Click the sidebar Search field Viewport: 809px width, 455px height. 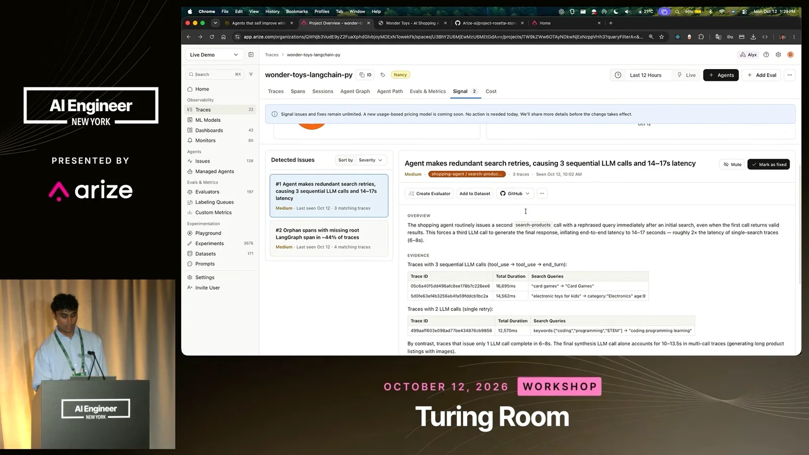pyautogui.click(x=215, y=74)
